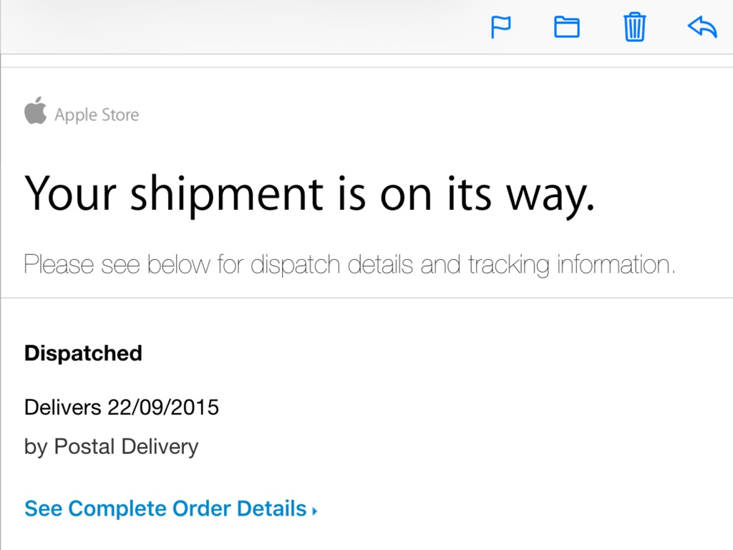This screenshot has width=733, height=550.
Task: Tap the delivery date 22/09/2015
Action: tap(163, 407)
